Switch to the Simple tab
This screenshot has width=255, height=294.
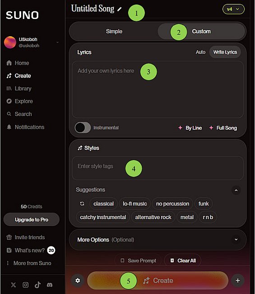pos(114,31)
